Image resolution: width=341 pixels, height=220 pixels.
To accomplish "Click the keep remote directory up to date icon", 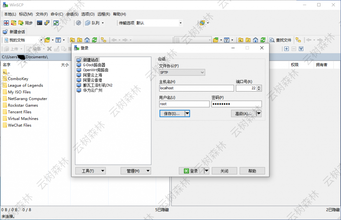I will coord(56,23).
